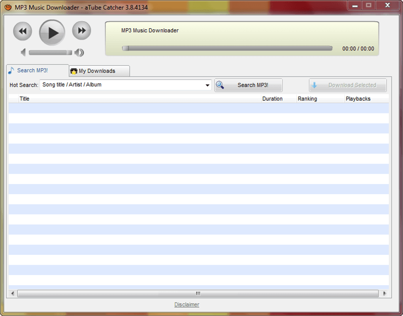This screenshot has height=316, width=403.
Task: Click the Search MP3! button
Action: click(x=248, y=85)
